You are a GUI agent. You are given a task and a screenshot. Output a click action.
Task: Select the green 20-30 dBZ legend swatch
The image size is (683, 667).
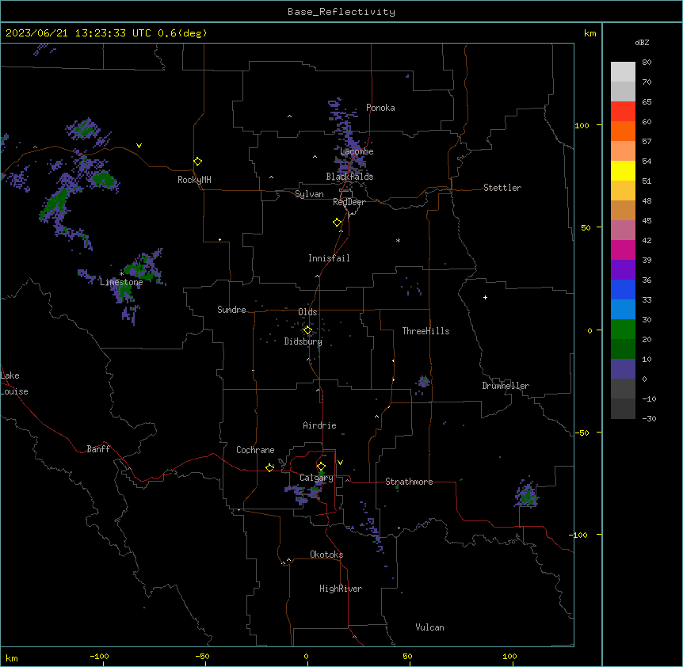(x=623, y=330)
